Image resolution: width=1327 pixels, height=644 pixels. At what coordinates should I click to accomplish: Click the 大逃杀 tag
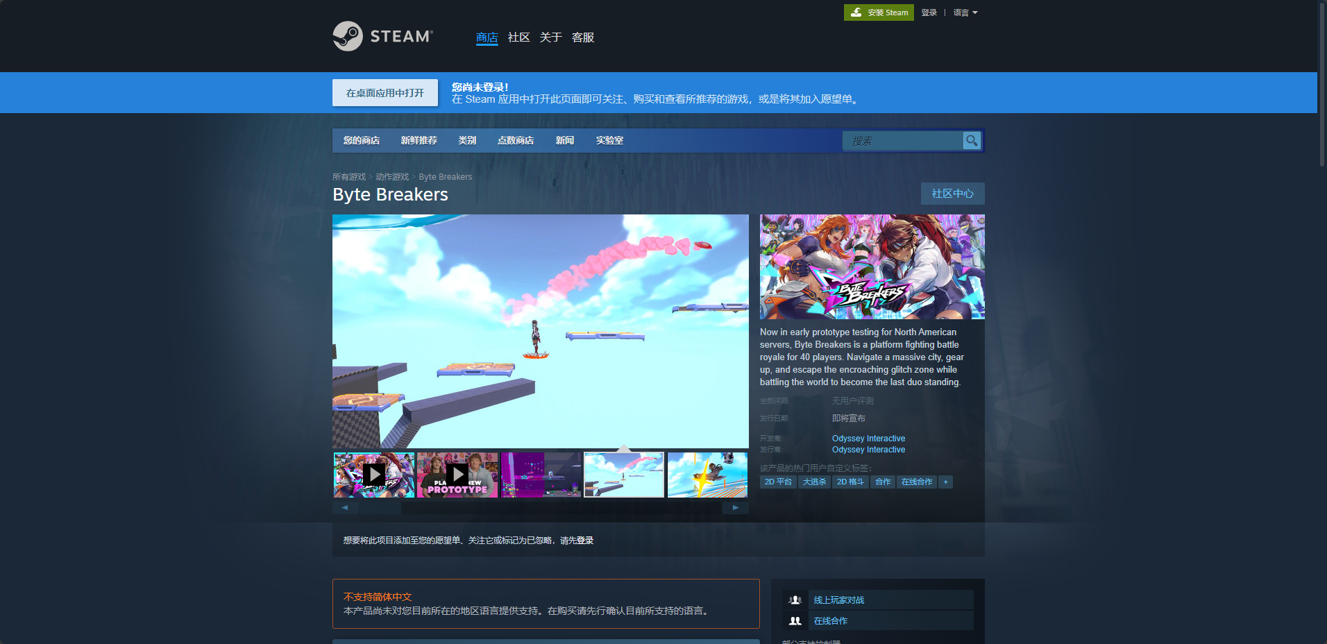[815, 482]
